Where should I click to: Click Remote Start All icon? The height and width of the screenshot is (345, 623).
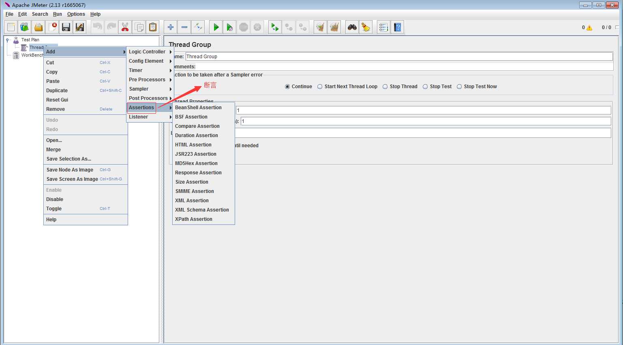[275, 27]
